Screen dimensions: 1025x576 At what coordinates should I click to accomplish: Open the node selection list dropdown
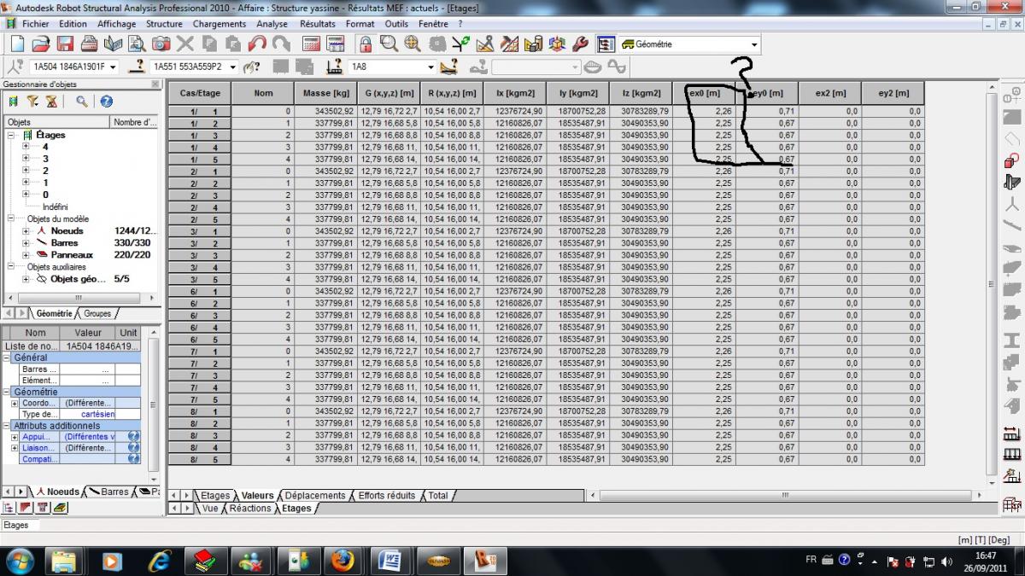coord(112,67)
